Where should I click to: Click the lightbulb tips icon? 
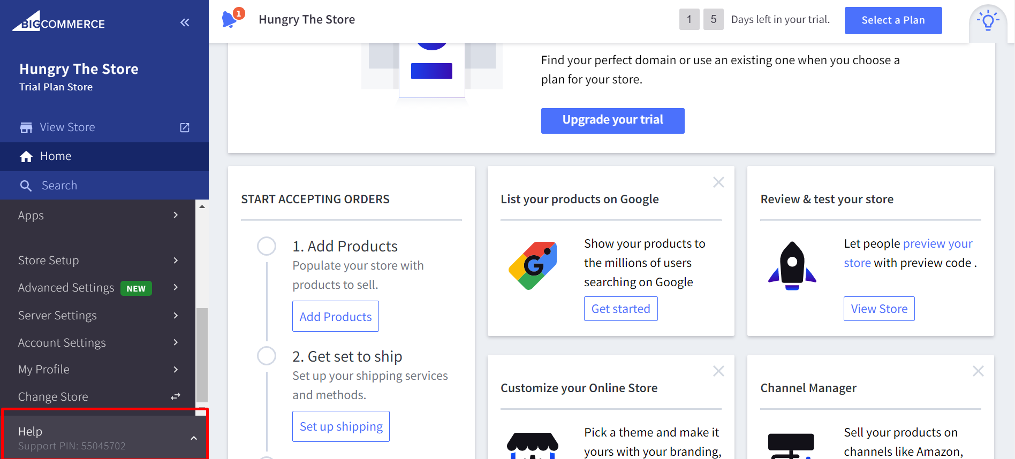(x=988, y=21)
